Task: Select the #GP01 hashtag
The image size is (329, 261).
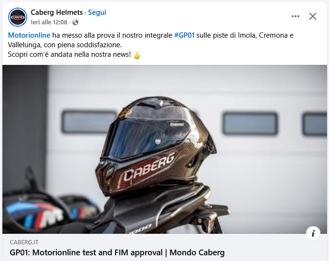Action: pyautogui.click(x=184, y=35)
